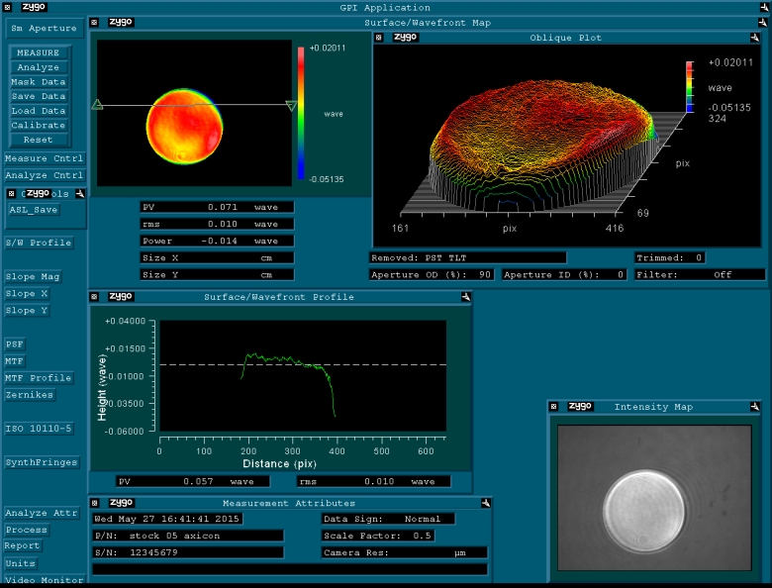Open the Intensity Map window menu icon

(554, 406)
